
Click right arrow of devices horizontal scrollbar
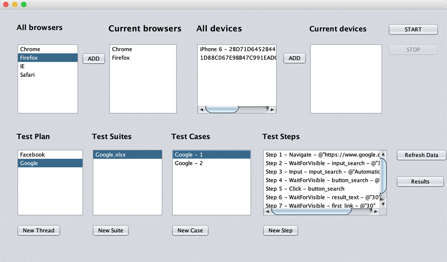click(x=272, y=109)
